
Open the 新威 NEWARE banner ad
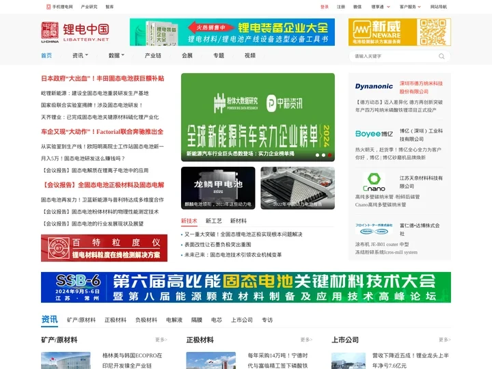400,32
